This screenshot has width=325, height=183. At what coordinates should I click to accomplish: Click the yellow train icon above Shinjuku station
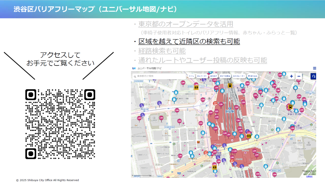tap(230, 85)
